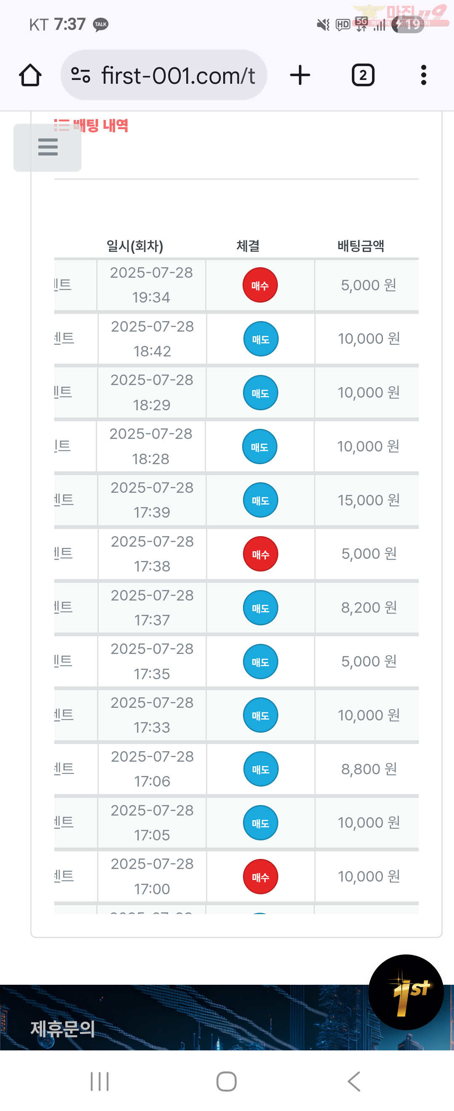Image resolution: width=454 pixels, height=1111 pixels.
Task: Tap the Android back navigation button
Action: tap(354, 1081)
